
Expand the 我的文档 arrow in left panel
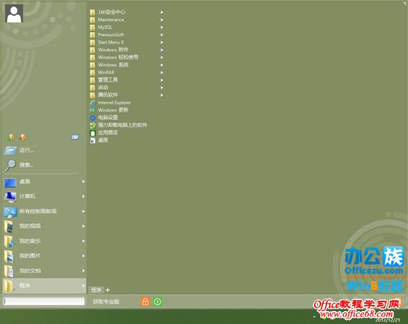pyautogui.click(x=83, y=271)
